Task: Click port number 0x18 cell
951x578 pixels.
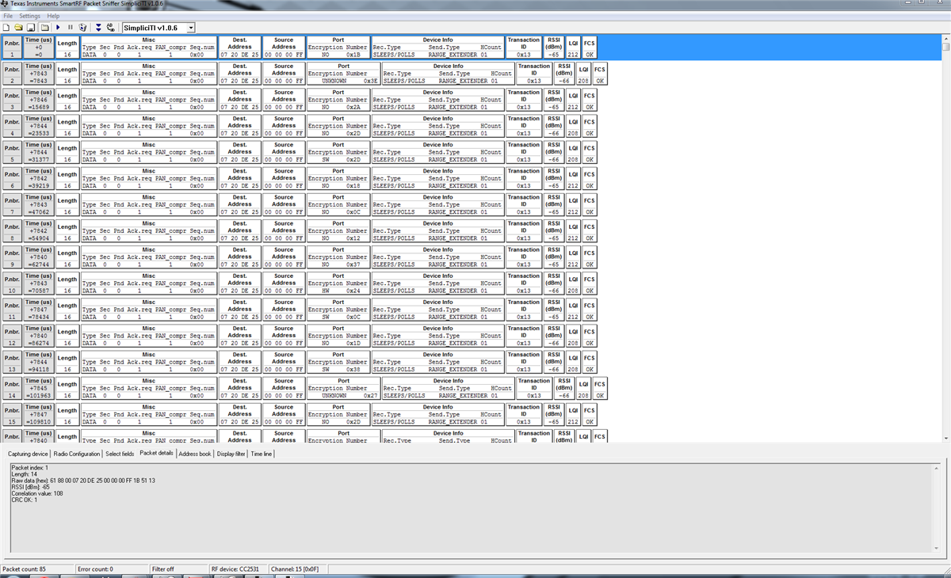Action: [x=353, y=185]
